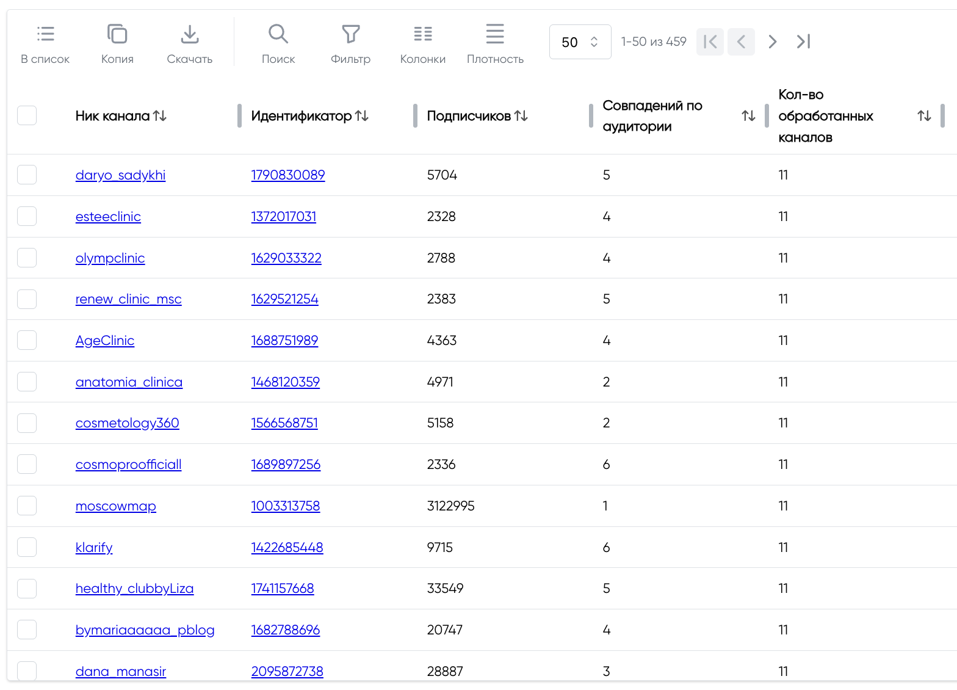Open the olympclinic channel link
Screen dimensions: 957x690
point(110,258)
